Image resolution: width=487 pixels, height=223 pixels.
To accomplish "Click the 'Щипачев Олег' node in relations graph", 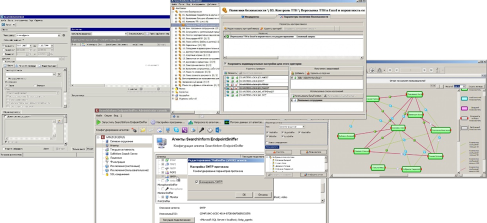I will click(398, 127).
